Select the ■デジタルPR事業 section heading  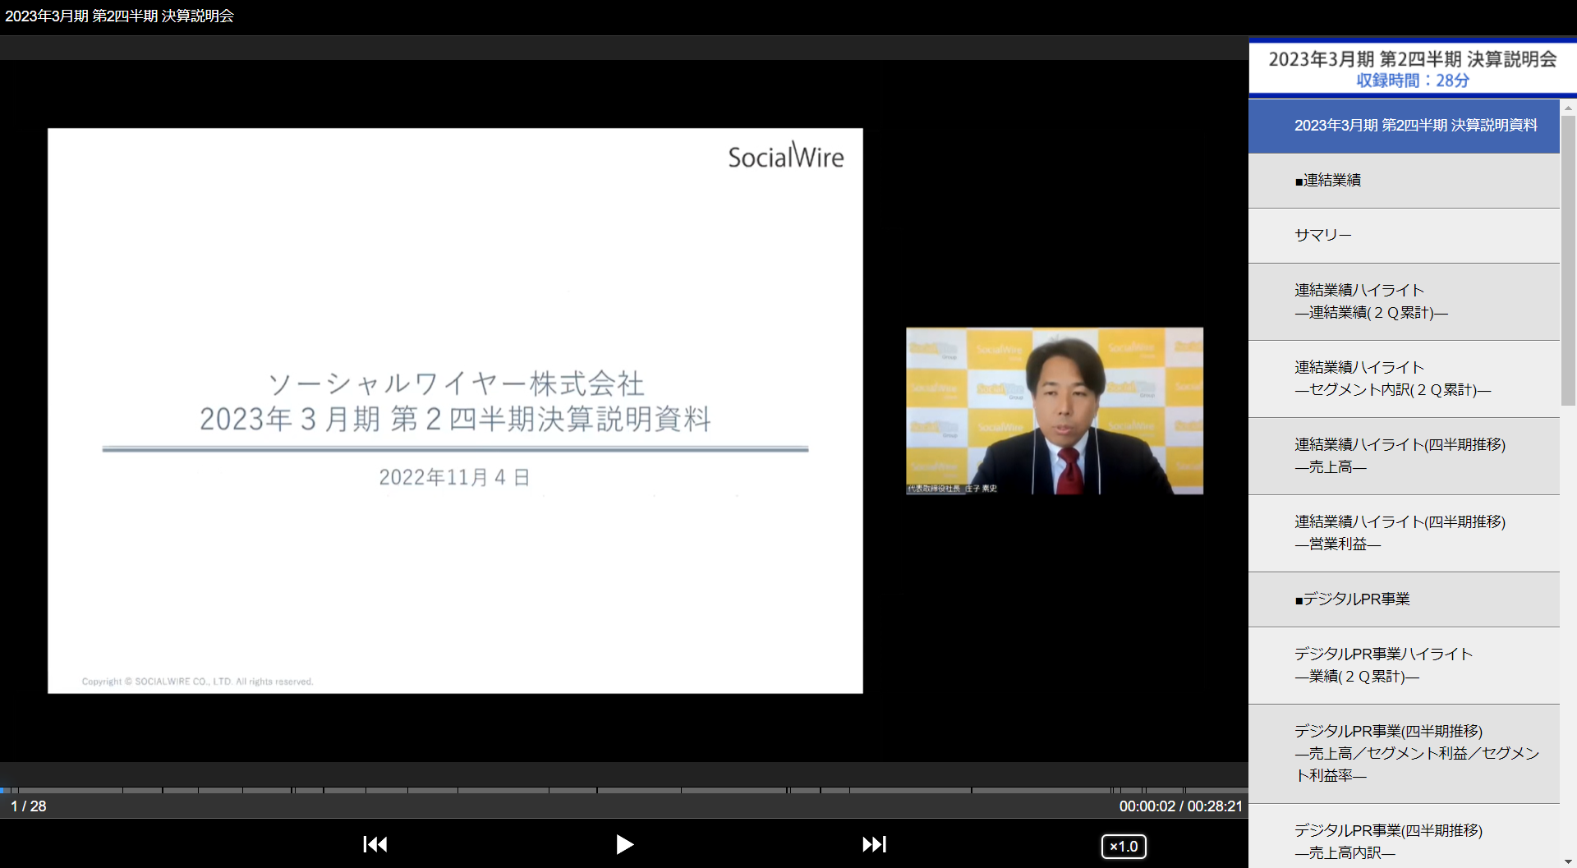[x=1404, y=599]
